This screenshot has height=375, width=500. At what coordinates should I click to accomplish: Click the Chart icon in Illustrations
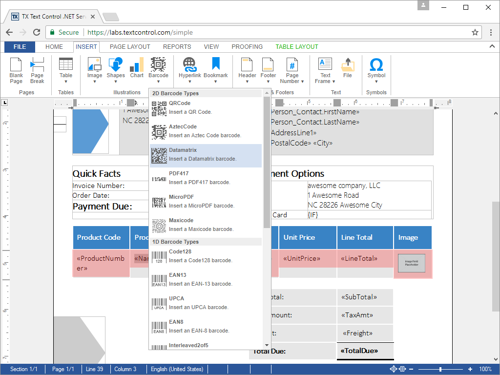(137, 67)
